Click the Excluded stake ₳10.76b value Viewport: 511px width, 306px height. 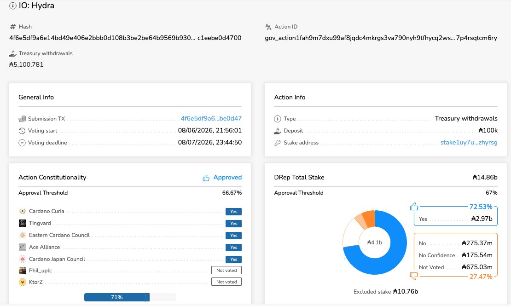tap(406, 292)
